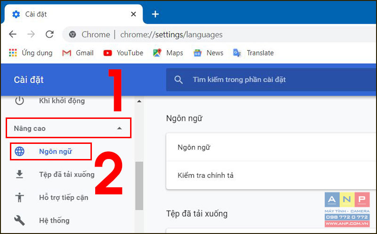Viewport: 377px width, 234px height.
Task: Click the accessibility person icon
Action: [x=19, y=197]
